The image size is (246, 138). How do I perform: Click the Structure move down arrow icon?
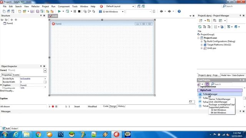(x=16, y=20)
